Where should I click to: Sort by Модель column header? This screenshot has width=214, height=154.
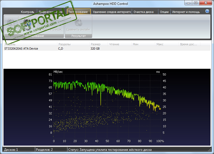[x=30, y=44]
